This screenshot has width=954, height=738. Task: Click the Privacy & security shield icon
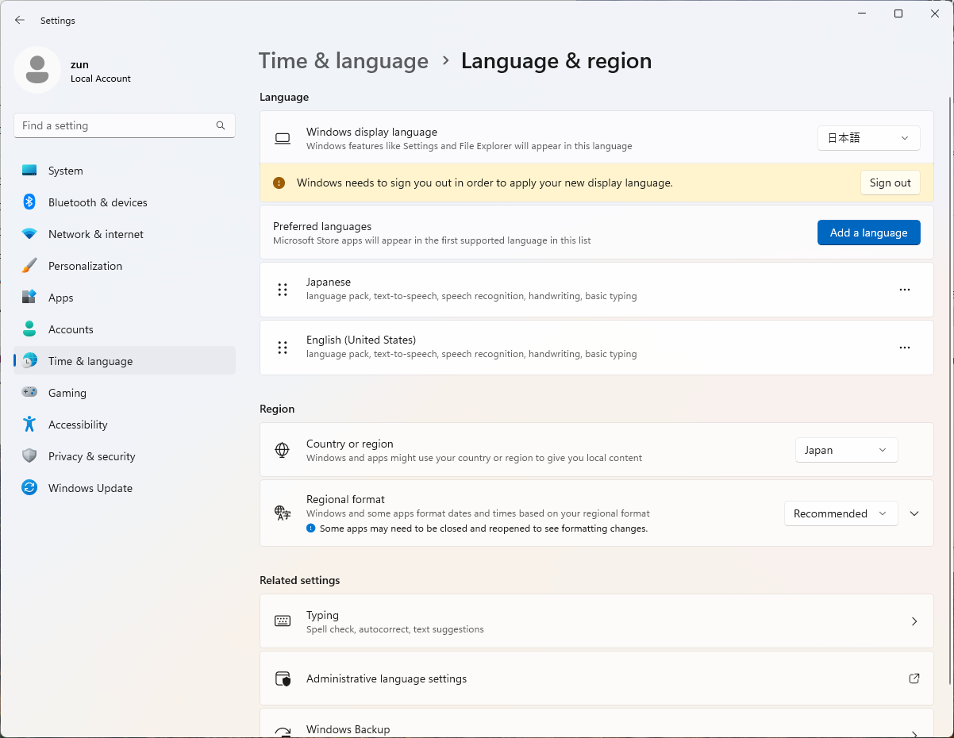click(29, 456)
